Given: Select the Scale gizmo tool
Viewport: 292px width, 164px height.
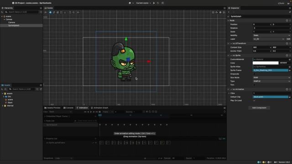Looking at the screenshot, I should click(57, 12).
